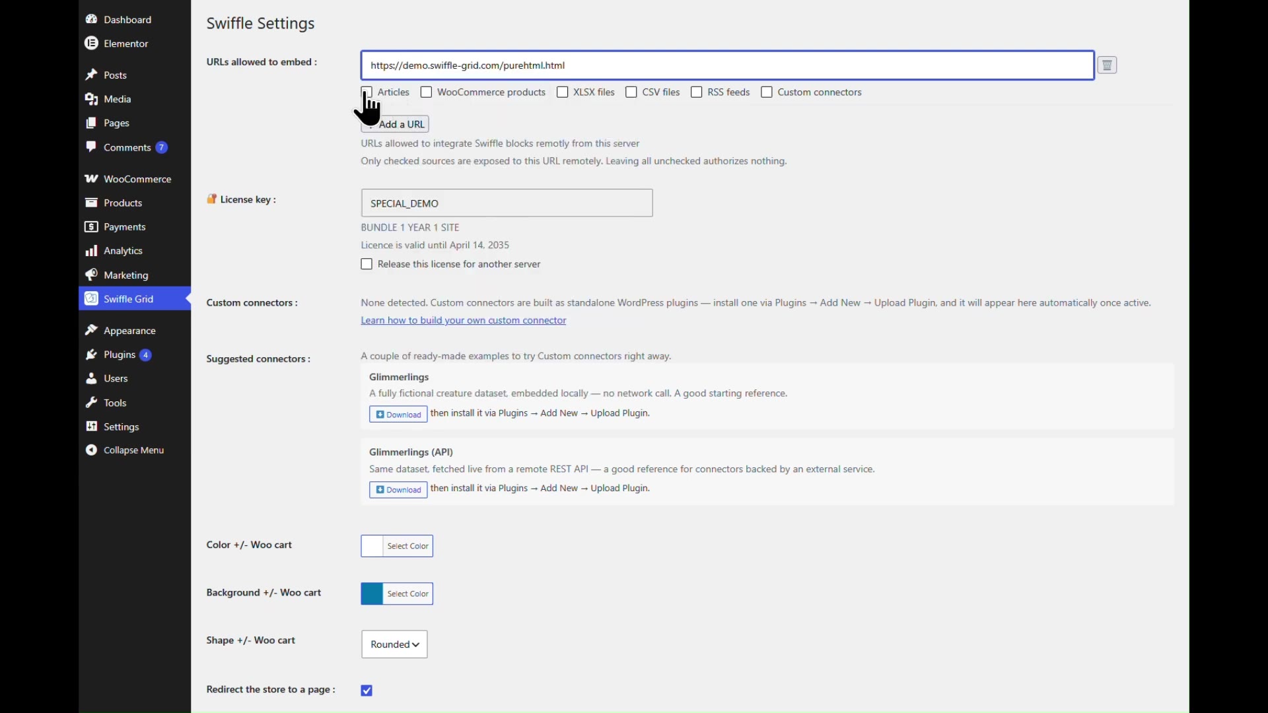
Task: Click the Comments count badge 7
Action: (x=161, y=147)
